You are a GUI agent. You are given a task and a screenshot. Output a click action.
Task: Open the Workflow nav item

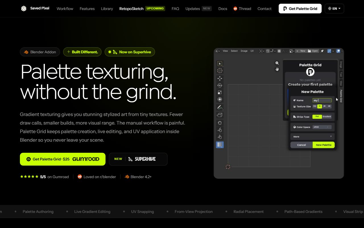65,9
